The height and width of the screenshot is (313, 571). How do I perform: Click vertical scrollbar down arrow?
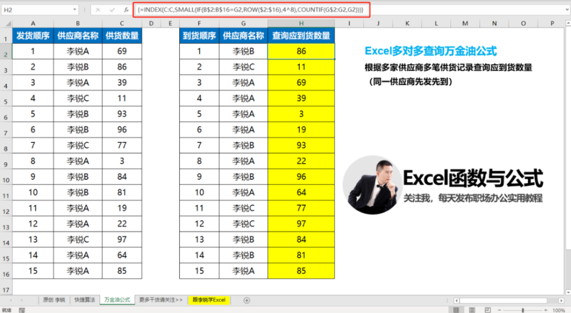[x=568, y=292]
